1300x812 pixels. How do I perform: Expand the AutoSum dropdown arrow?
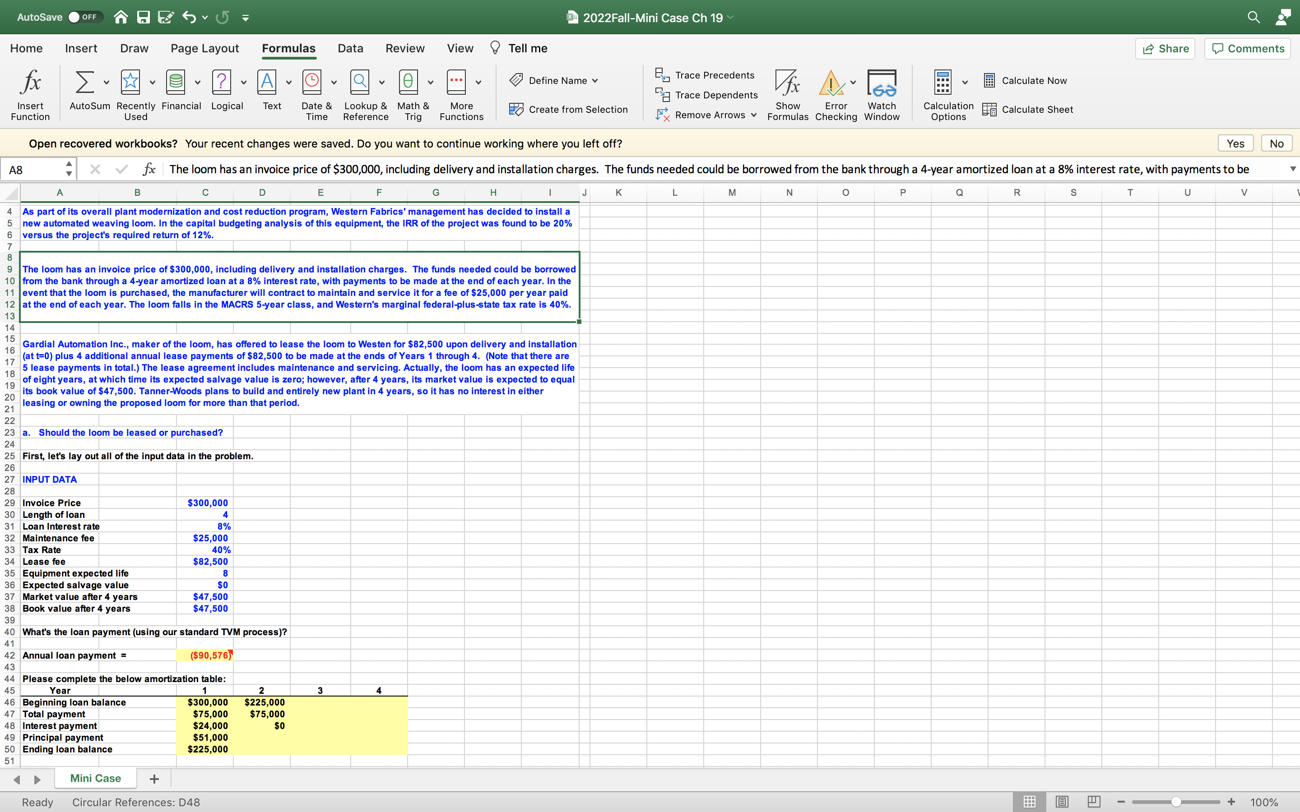[x=107, y=82]
